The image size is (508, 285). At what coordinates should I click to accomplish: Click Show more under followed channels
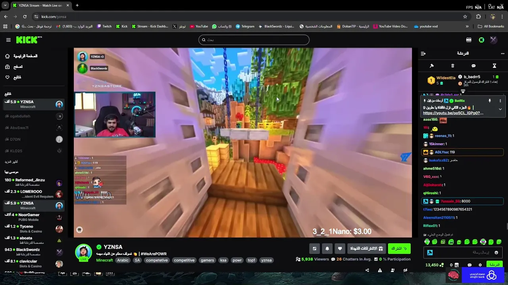(11, 162)
